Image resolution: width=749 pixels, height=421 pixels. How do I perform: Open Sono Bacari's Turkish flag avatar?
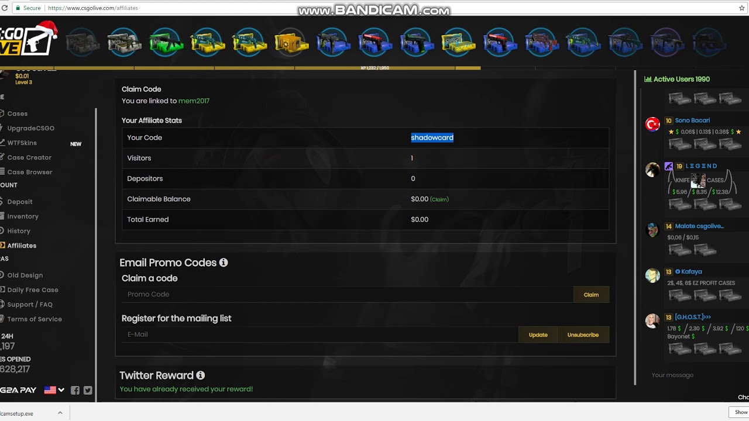(x=652, y=124)
